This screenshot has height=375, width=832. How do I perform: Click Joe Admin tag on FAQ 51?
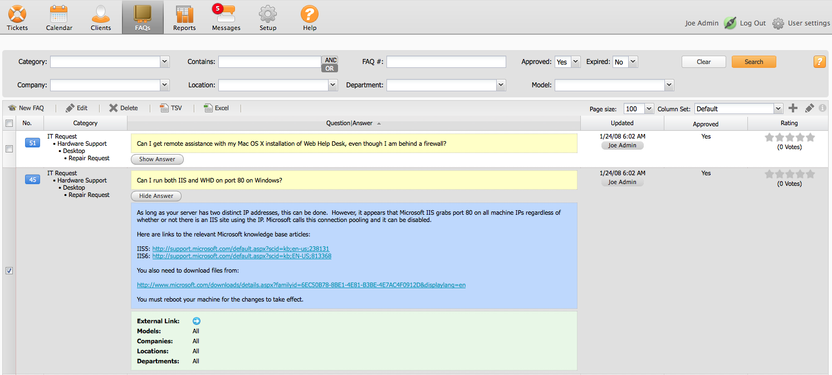(x=622, y=145)
